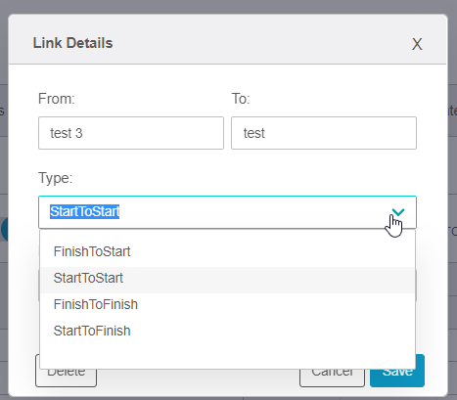Click the Type: label
The image size is (457, 400).
click(x=55, y=178)
